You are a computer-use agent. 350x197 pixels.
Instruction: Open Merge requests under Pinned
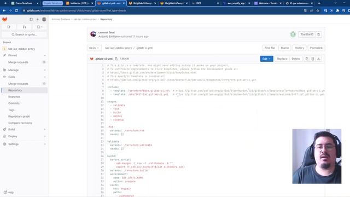click(18, 62)
